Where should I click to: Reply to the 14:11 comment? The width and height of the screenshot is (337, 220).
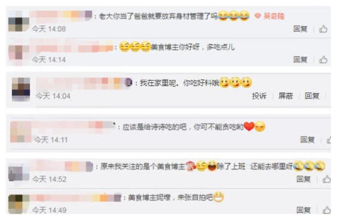tap(307, 140)
